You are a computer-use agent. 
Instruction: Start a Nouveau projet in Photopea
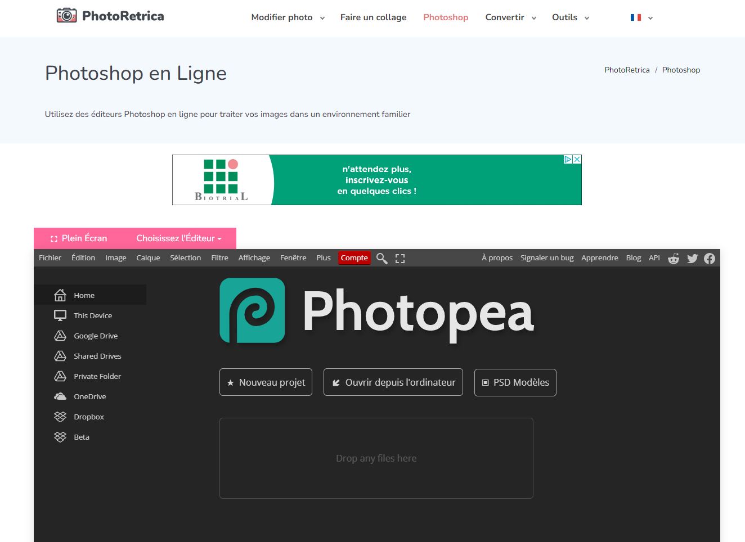point(266,382)
